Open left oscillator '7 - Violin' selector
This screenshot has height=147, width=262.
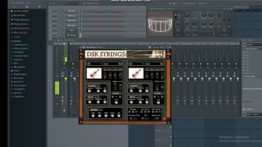point(104,64)
